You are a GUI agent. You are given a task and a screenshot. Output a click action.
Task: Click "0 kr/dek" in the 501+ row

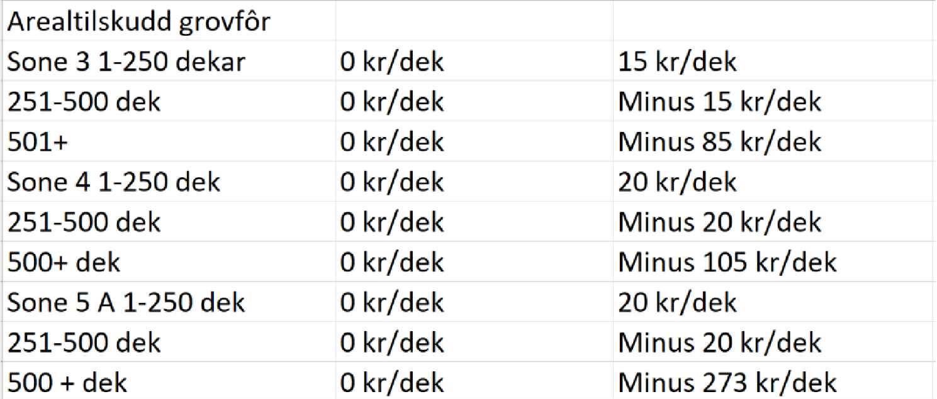coord(392,142)
